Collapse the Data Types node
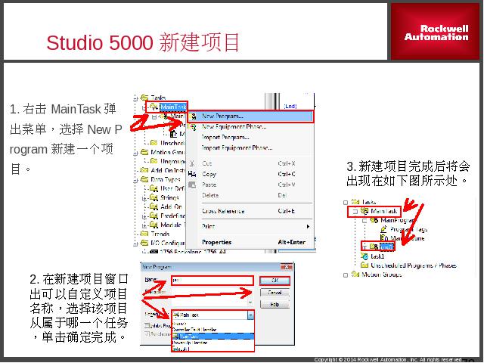 (x=135, y=180)
